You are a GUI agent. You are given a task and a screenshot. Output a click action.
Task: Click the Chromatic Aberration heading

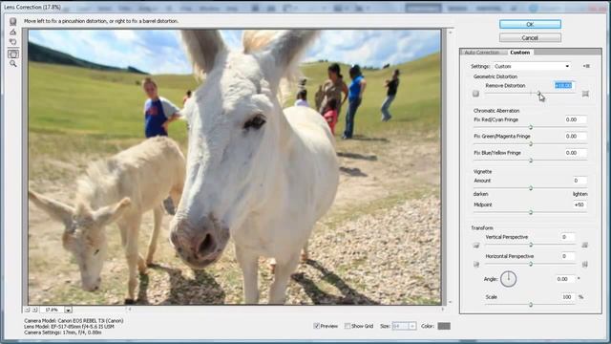pyautogui.click(x=496, y=111)
